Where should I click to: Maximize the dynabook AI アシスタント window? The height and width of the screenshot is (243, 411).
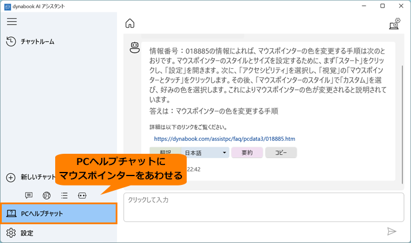[382, 6]
